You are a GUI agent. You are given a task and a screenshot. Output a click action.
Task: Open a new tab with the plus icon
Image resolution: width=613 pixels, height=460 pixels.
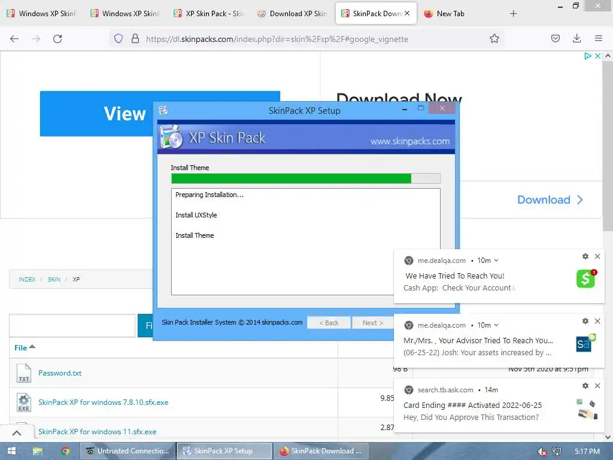[513, 14]
